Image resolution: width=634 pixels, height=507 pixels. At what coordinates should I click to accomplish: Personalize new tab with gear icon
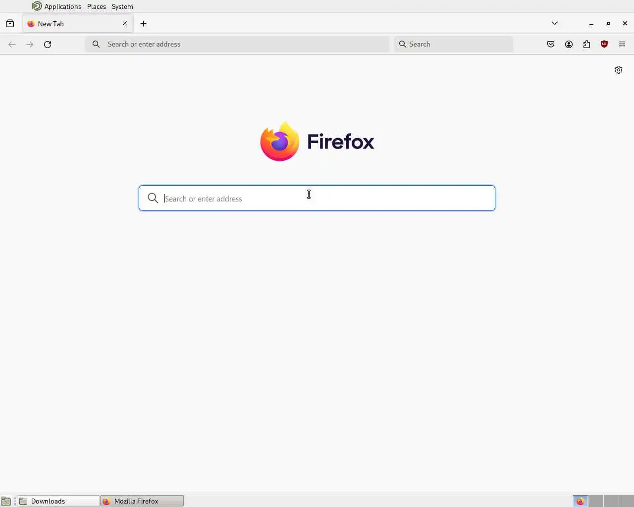tap(619, 70)
